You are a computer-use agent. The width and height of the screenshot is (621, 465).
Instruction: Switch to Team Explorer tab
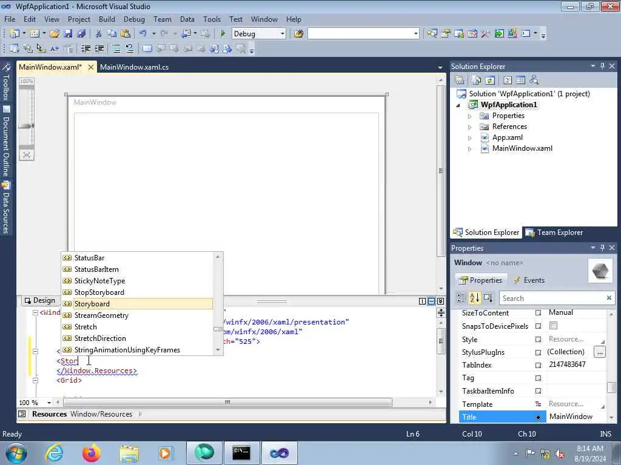(555, 232)
